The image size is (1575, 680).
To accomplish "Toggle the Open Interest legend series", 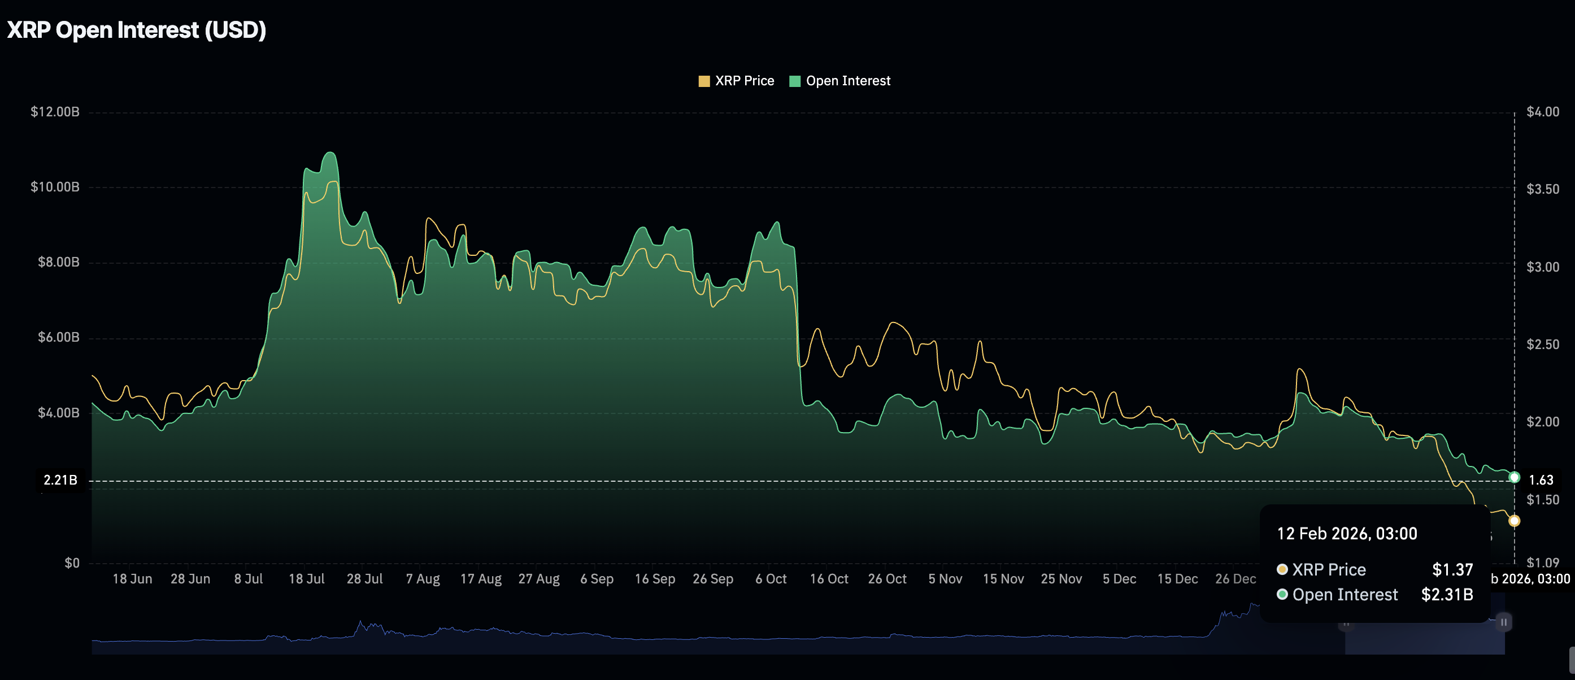I will [847, 81].
